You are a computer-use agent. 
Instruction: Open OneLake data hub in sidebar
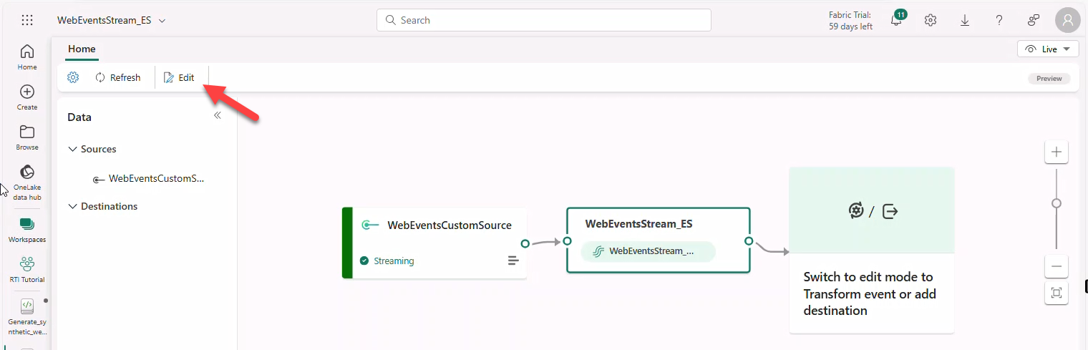tap(27, 182)
